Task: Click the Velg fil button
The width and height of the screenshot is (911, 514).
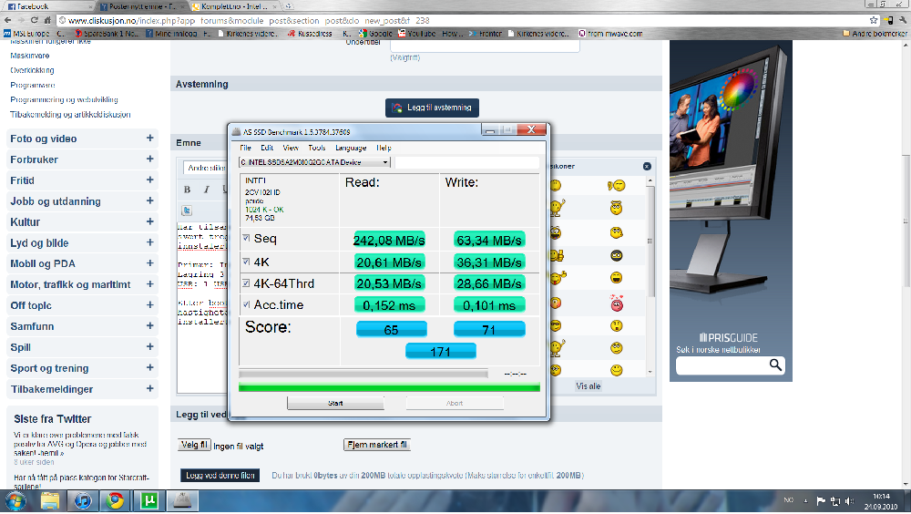Action: pyautogui.click(x=194, y=445)
